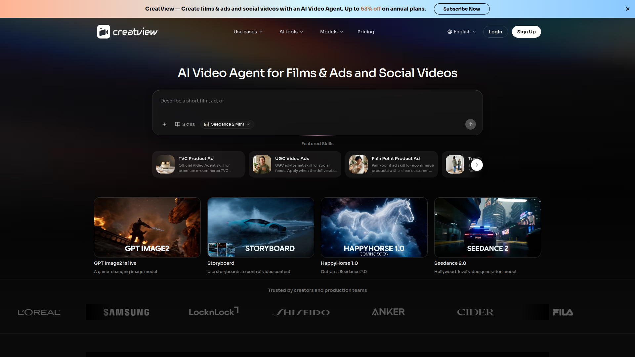Expand the AI tools menu
Screen dimensions: 635x357
tap(291, 32)
